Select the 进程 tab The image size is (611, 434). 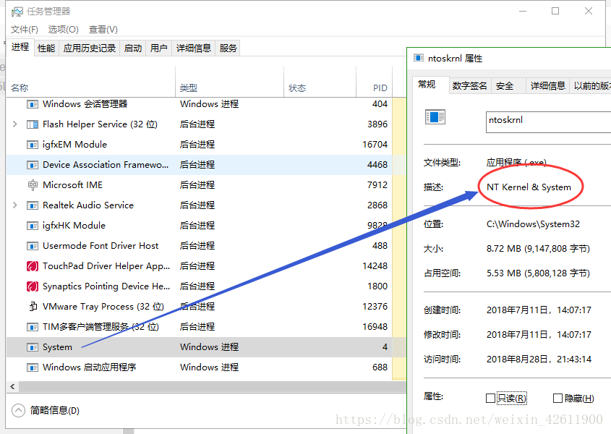pos(20,47)
